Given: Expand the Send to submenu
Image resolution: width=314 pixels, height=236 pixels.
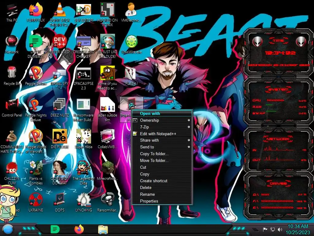Looking at the screenshot, I should 162,147.
